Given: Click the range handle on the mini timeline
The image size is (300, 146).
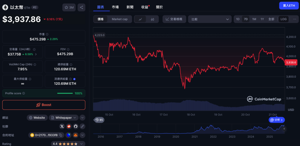Looking at the screenshot, I should click(x=284, y=129).
